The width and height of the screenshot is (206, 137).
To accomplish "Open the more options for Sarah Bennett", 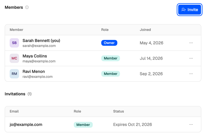I will pos(191,43).
